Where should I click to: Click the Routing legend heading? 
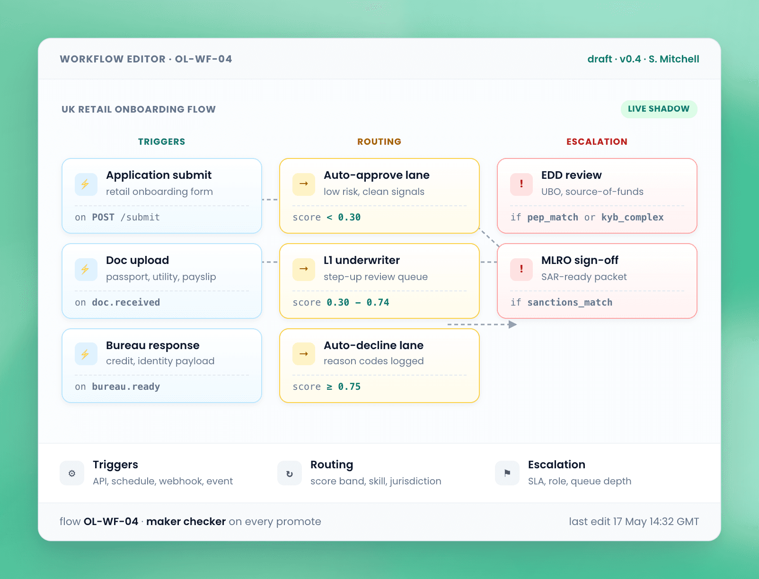coord(332,465)
